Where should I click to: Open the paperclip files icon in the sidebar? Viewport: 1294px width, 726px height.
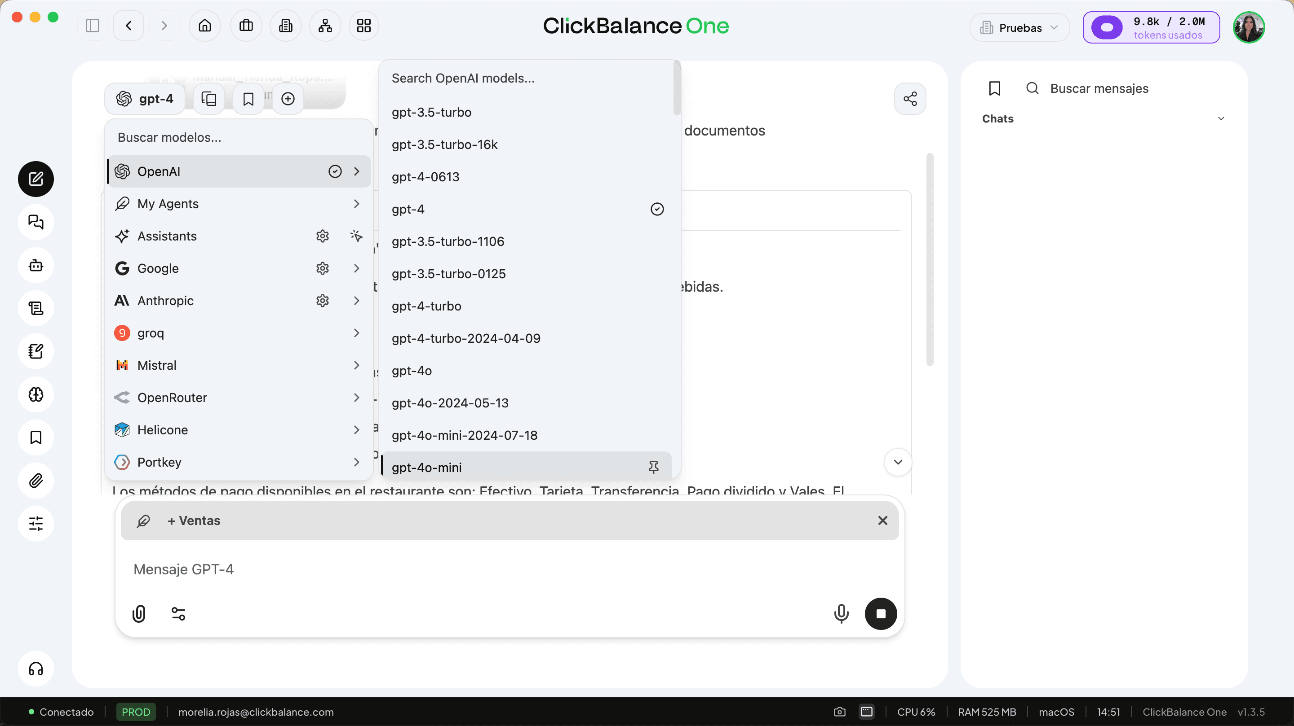pos(36,481)
